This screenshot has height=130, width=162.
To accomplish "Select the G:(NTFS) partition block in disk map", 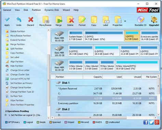I will pos(107,51).
